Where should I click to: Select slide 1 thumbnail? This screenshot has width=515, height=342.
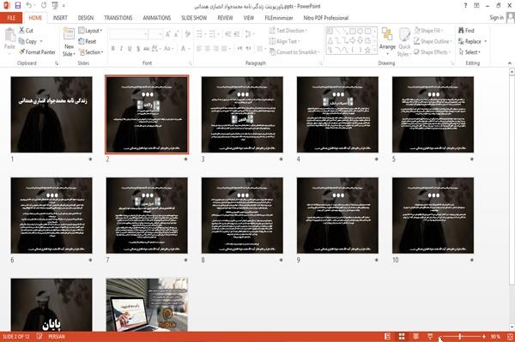51,115
